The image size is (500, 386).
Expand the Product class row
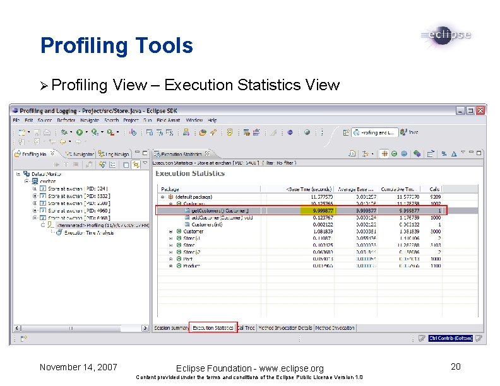(171, 266)
